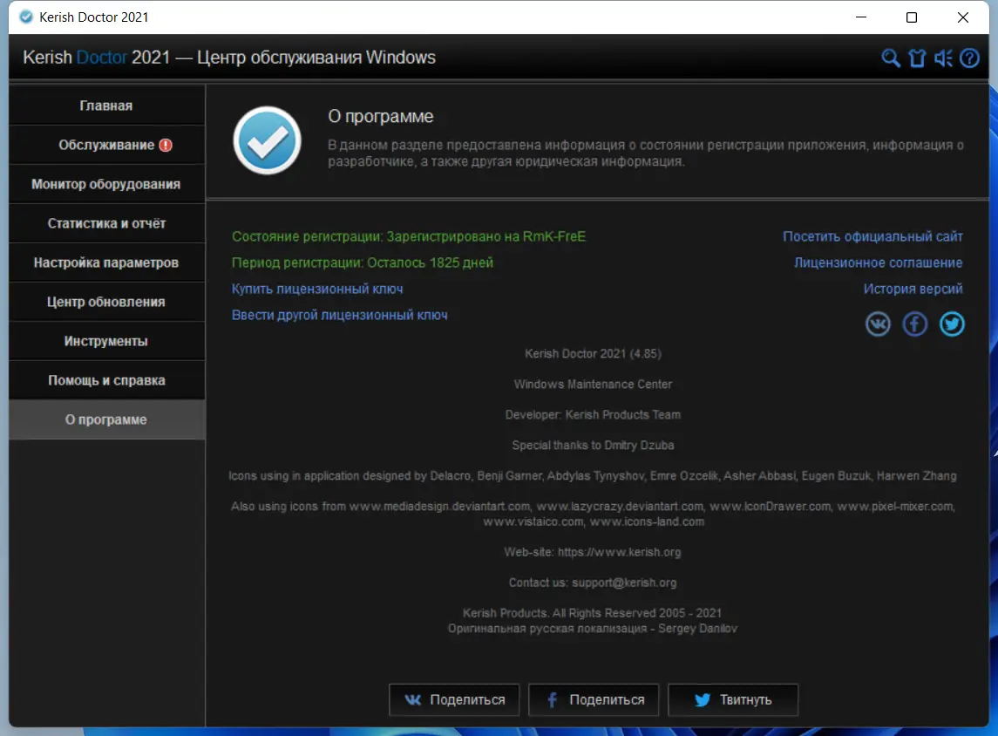Click the Sergey Danilov localization credit line
Screen dimensions: 998x736
point(593,629)
